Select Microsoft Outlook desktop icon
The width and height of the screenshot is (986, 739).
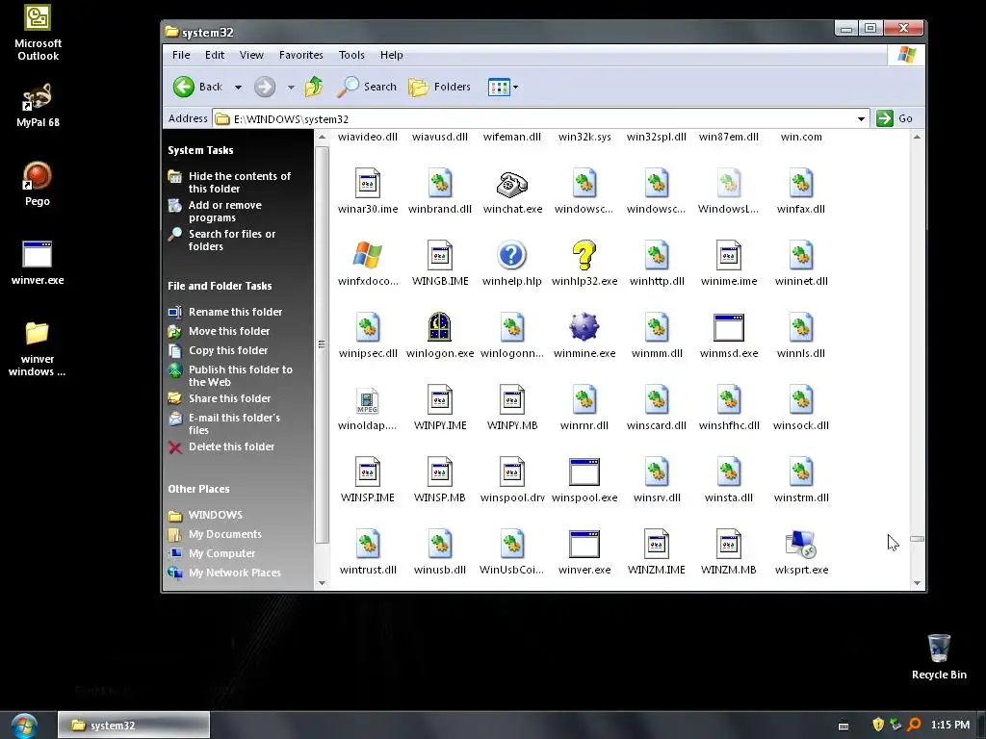tap(38, 33)
